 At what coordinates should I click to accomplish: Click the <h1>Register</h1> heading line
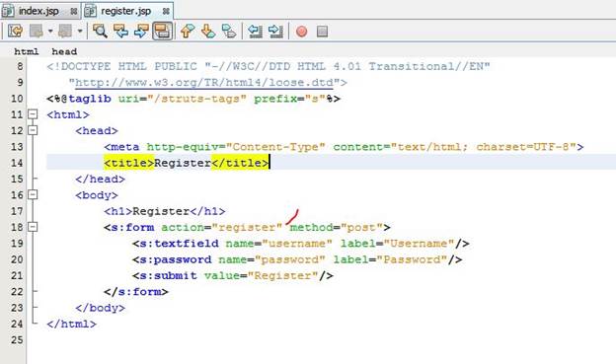pos(165,211)
